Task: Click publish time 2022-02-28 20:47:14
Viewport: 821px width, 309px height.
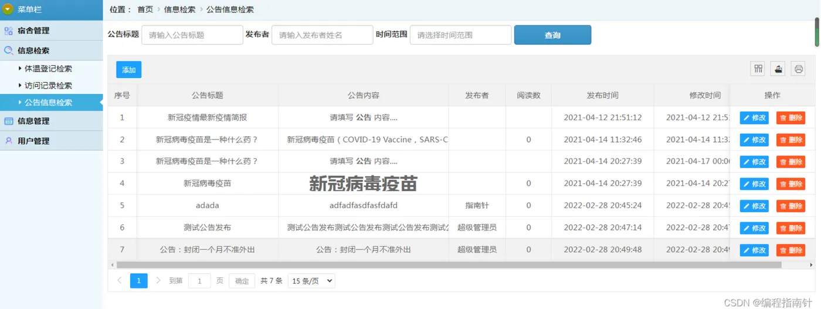Action: 603,227
